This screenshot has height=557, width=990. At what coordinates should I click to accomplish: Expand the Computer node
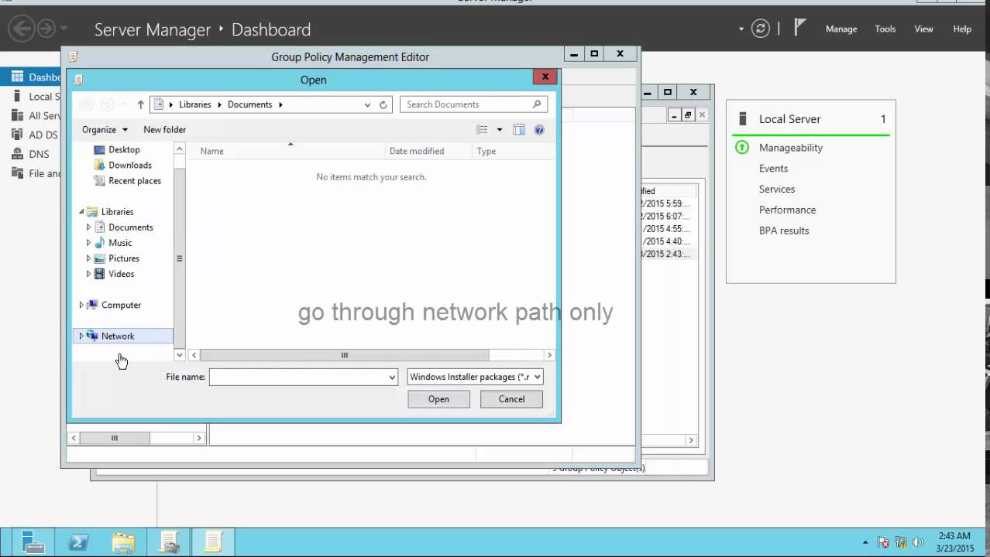pos(81,305)
